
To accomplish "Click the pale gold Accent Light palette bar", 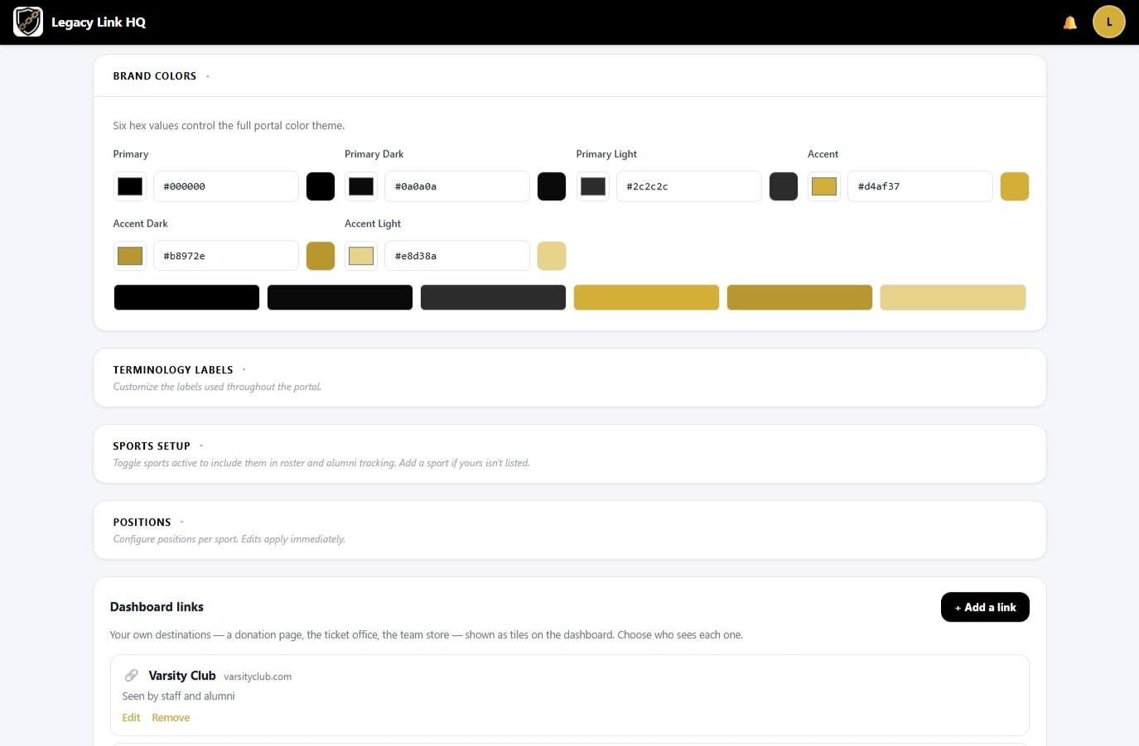I will tap(953, 297).
